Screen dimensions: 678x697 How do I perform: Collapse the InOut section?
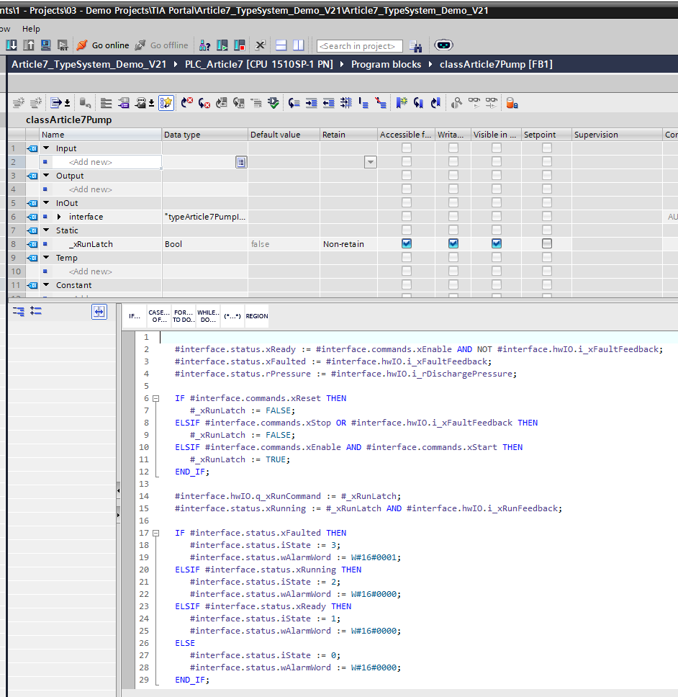pyautogui.click(x=46, y=203)
